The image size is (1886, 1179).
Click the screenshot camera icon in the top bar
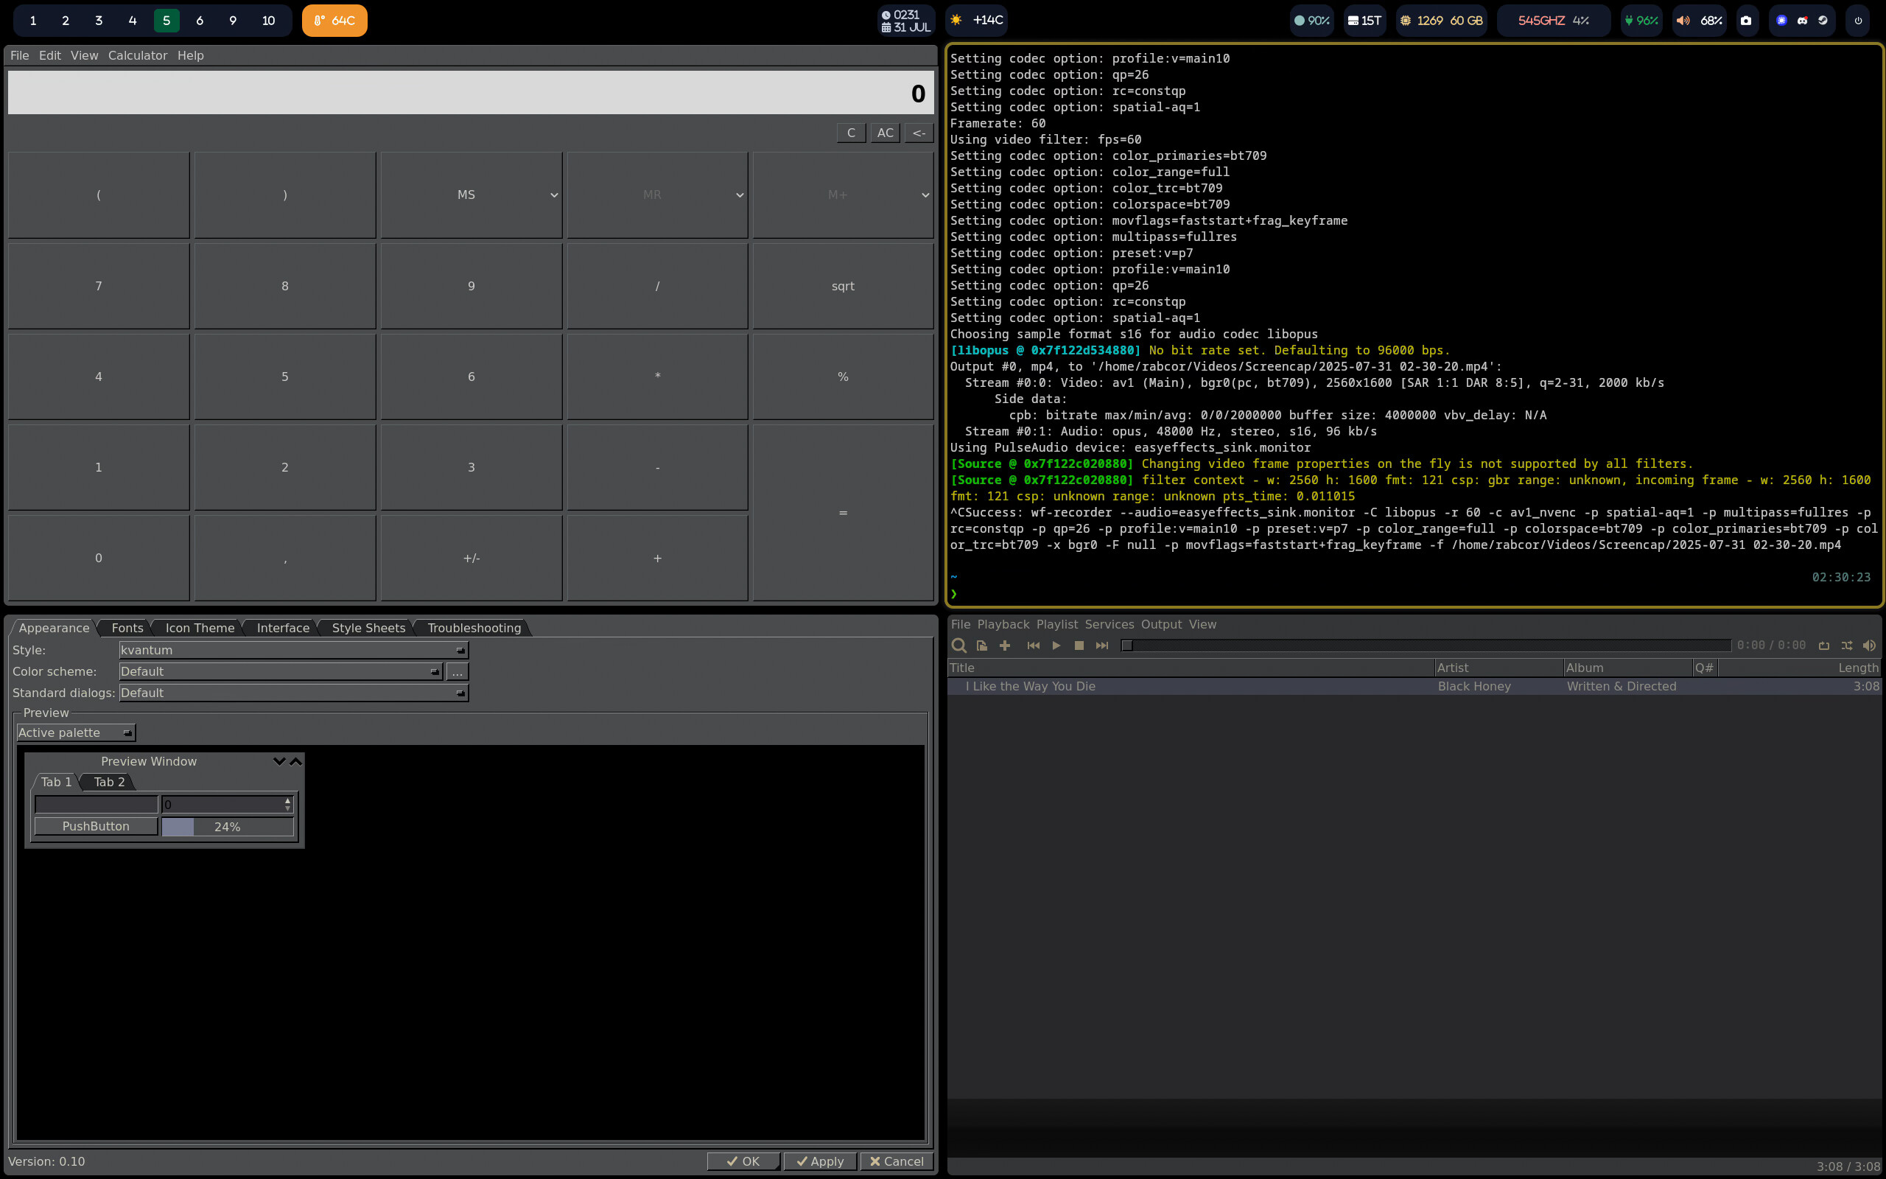point(1746,21)
